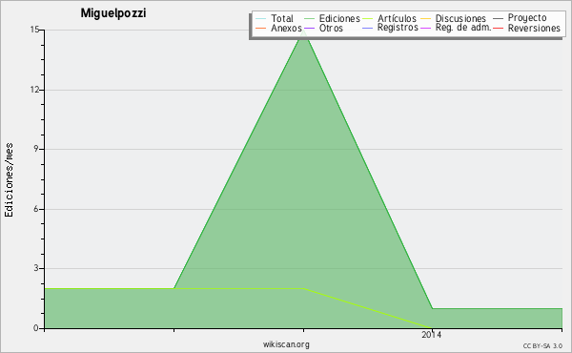
Task: Click the Reversiones legend color line
Action: point(498,28)
